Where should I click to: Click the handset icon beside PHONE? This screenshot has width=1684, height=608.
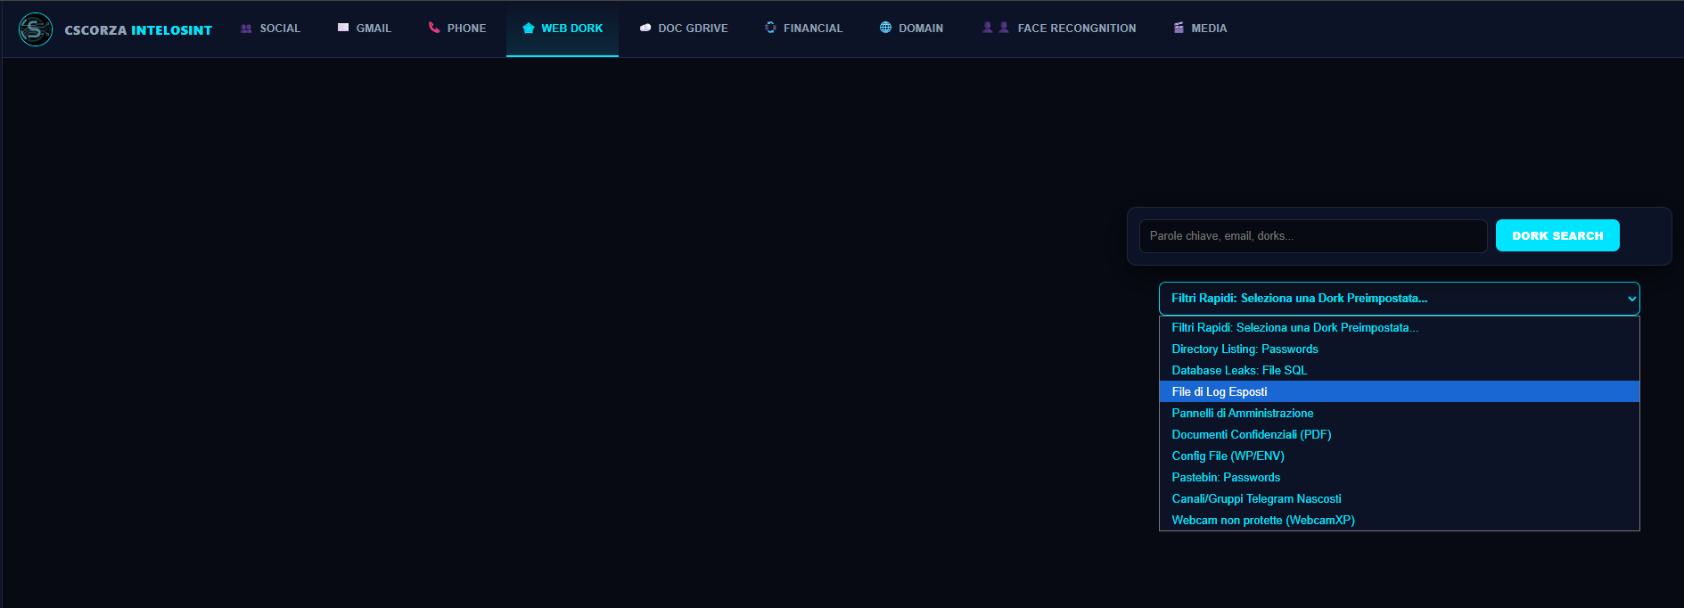click(434, 28)
